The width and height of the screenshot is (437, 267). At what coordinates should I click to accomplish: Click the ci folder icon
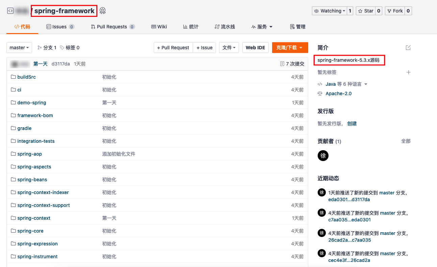pos(14,90)
